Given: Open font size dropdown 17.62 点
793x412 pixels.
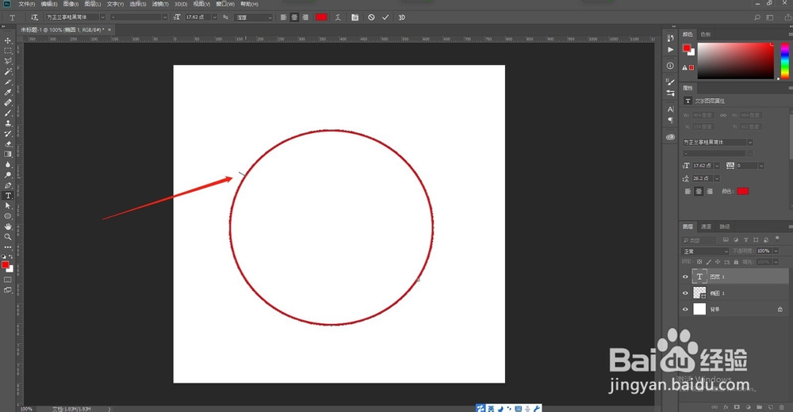Looking at the screenshot, I should [x=214, y=17].
